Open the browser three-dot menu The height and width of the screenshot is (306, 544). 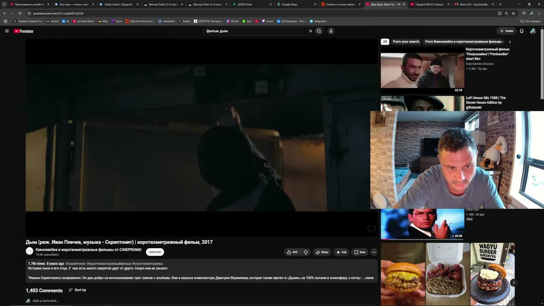pyautogui.click(x=539, y=13)
